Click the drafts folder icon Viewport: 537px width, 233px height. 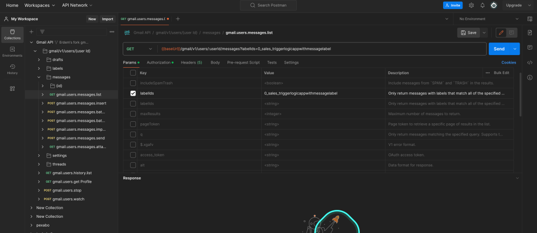point(49,60)
